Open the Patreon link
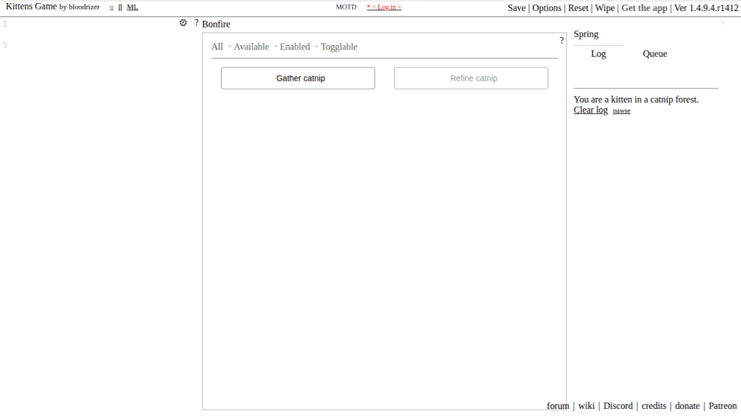The image size is (741, 417). pyautogui.click(x=722, y=406)
